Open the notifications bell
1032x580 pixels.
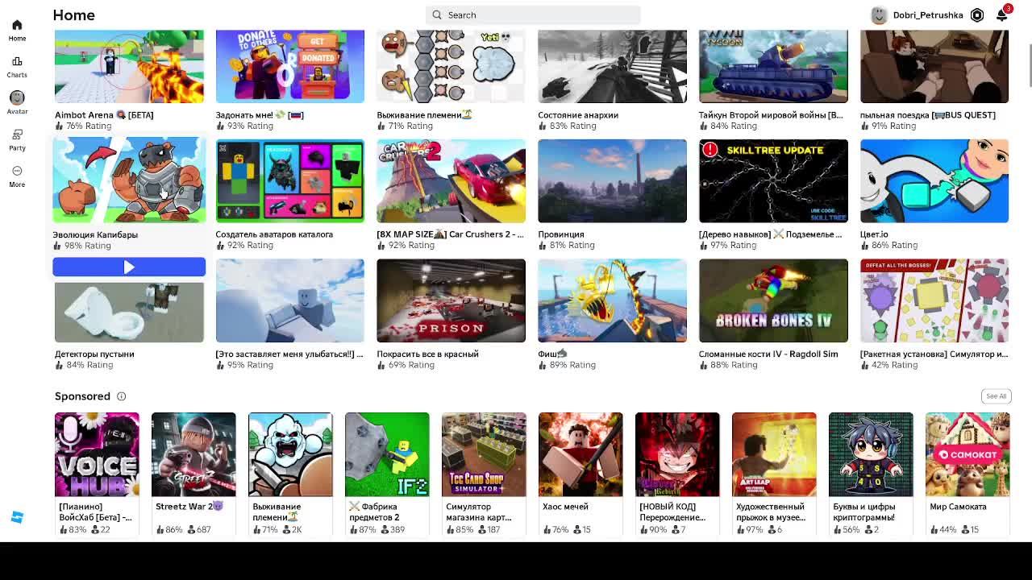(1001, 15)
